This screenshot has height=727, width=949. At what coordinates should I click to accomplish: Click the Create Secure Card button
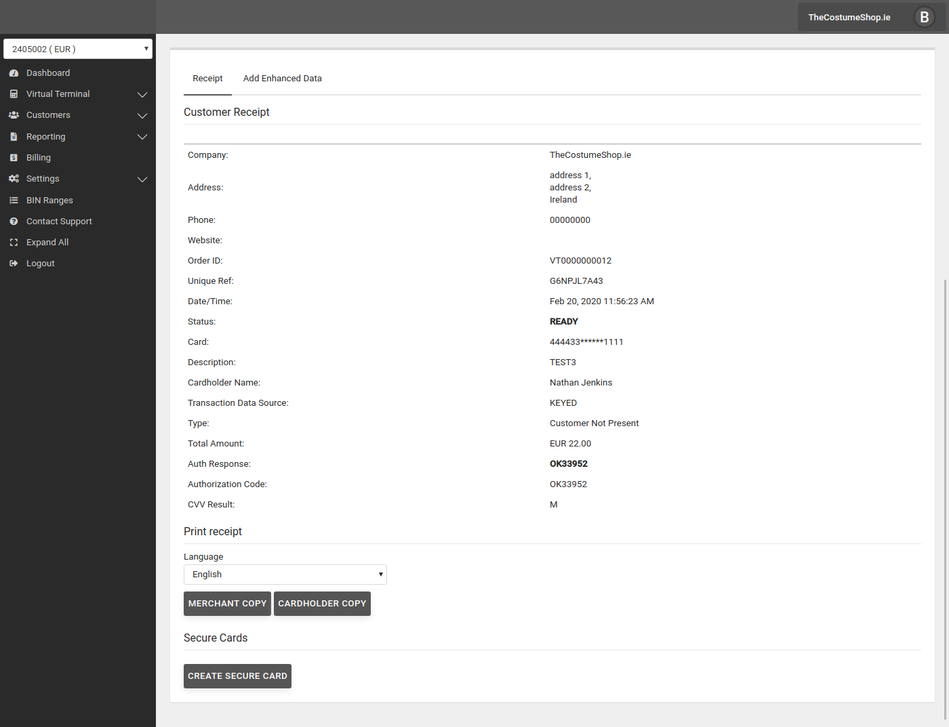click(x=237, y=676)
